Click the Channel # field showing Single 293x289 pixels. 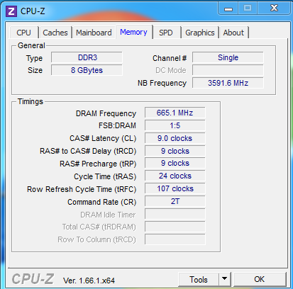(x=228, y=57)
